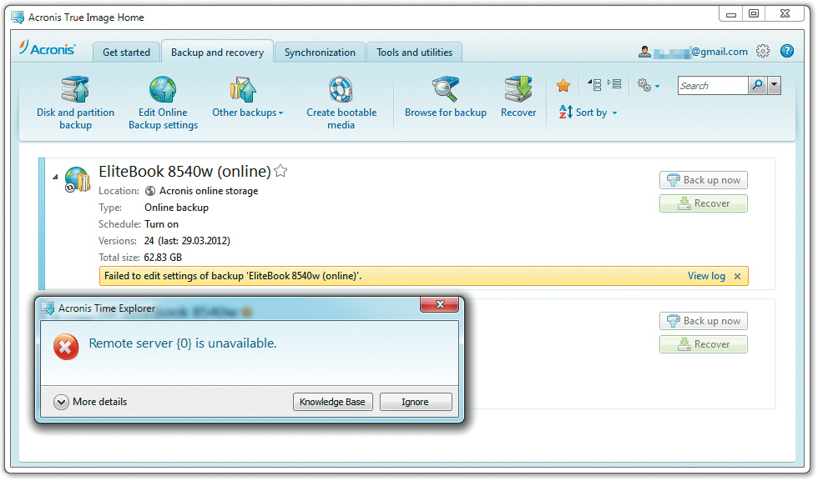Switch to the Get started tab
The height and width of the screenshot is (481, 818).
[126, 53]
